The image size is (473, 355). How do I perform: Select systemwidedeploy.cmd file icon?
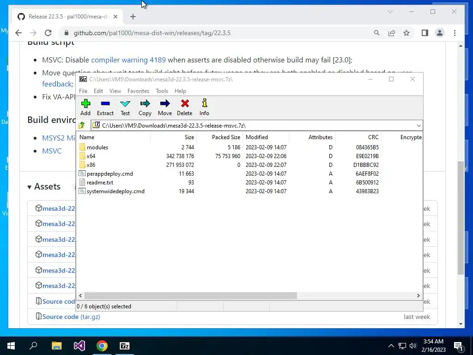(82, 191)
